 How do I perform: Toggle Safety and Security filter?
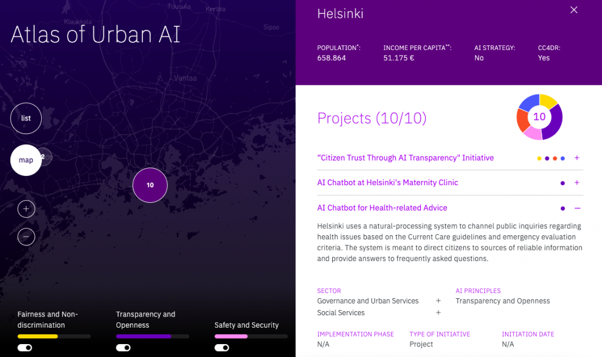tap(222, 348)
